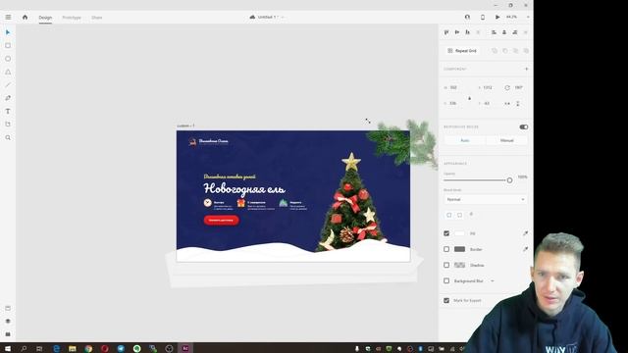Image resolution: width=628 pixels, height=353 pixels.
Task: Uncheck the Fill checkbox
Action: point(446,233)
